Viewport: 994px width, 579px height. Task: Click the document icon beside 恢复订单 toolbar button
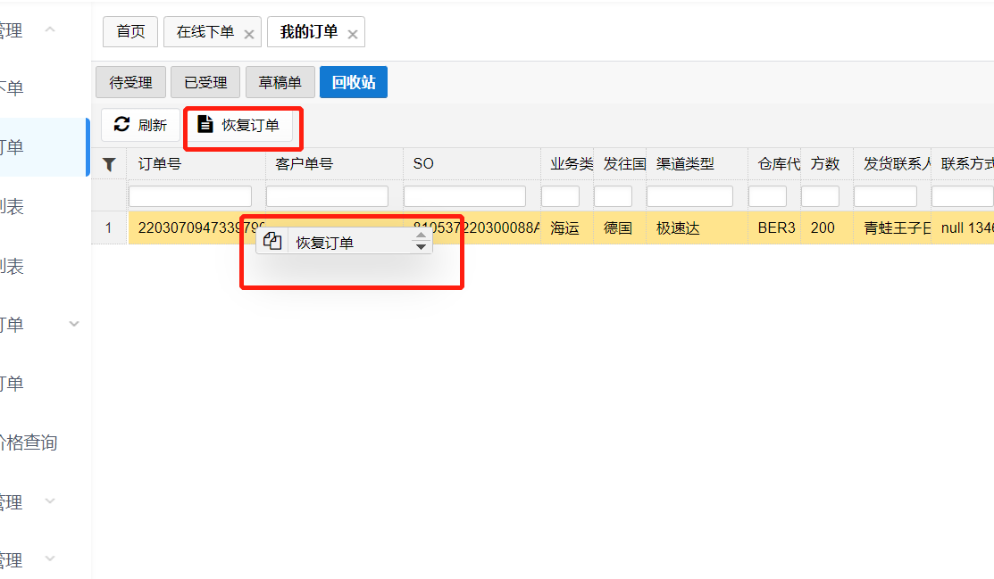pyautogui.click(x=205, y=124)
